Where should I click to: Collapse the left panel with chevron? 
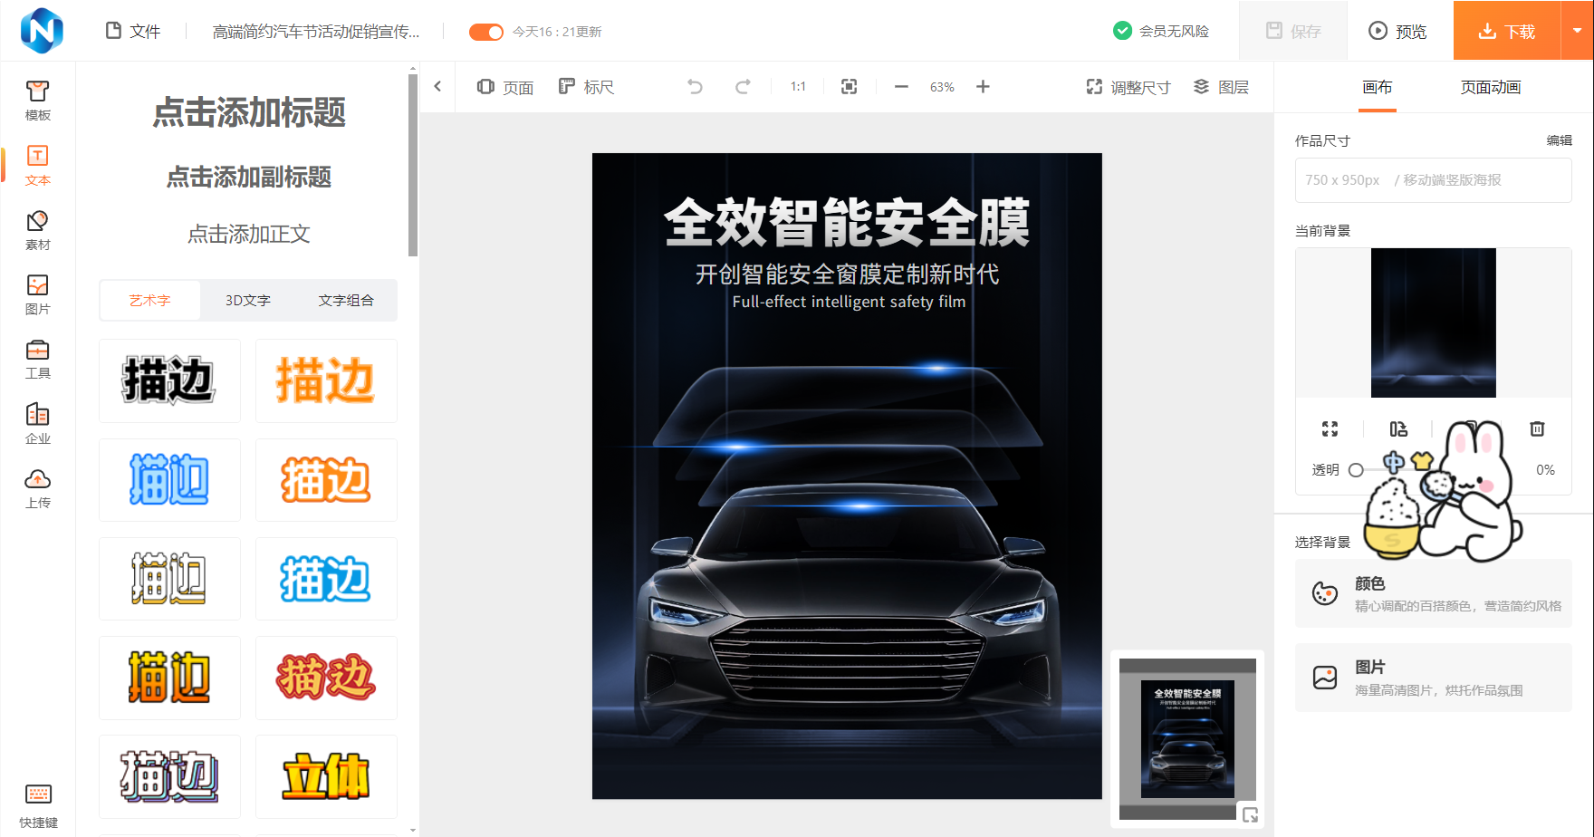[x=437, y=87]
